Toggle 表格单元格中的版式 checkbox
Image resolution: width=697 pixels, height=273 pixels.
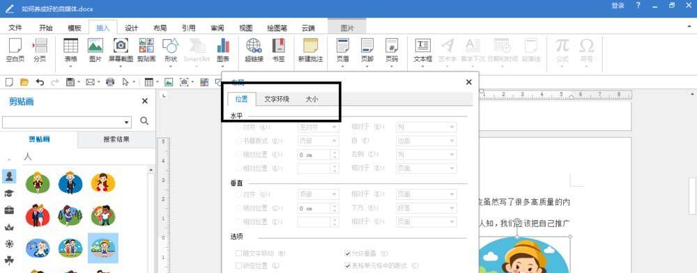[348, 266]
